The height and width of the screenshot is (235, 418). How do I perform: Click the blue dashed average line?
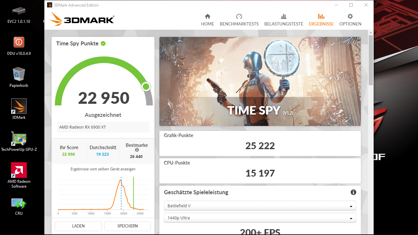click(121, 193)
